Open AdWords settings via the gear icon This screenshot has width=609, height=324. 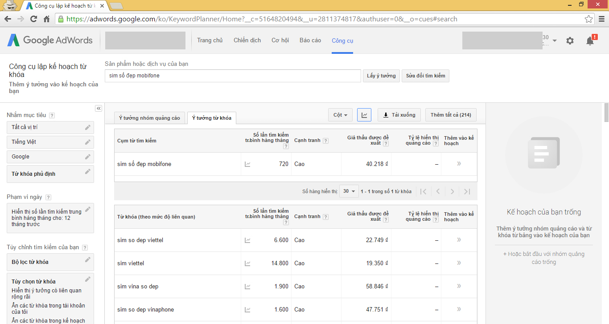click(570, 40)
